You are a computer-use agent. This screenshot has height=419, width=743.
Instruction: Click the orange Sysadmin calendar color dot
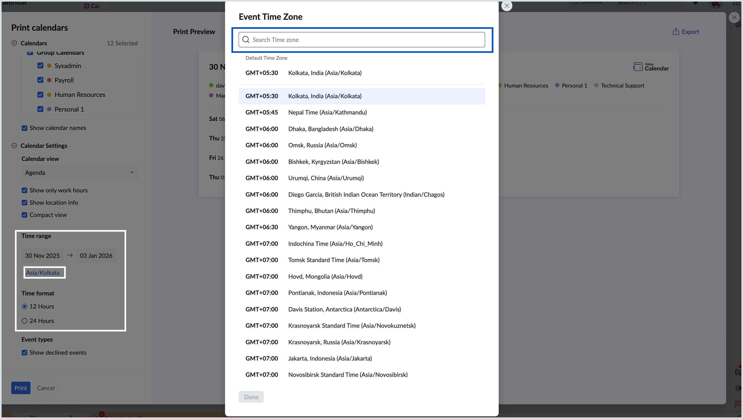point(49,66)
